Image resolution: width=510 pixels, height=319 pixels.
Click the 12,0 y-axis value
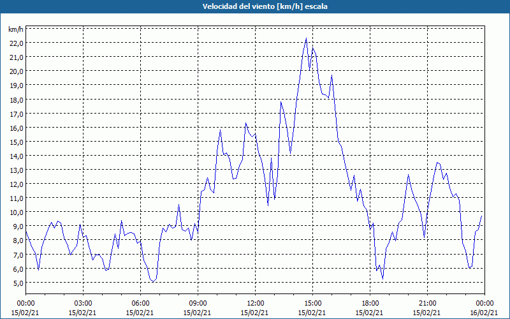click(17, 184)
